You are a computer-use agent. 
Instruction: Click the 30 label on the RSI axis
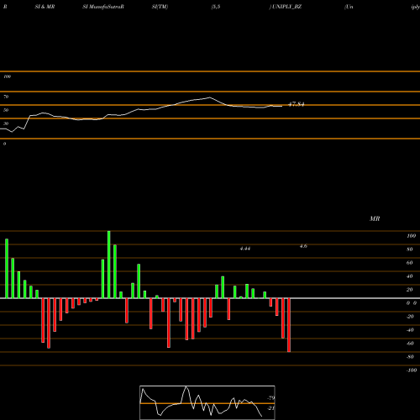[x=6, y=123]
